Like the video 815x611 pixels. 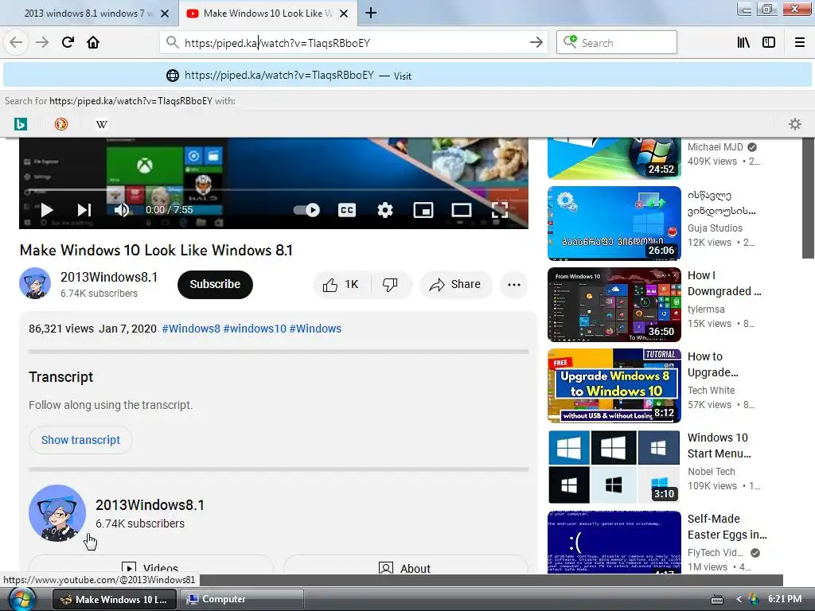[341, 285]
